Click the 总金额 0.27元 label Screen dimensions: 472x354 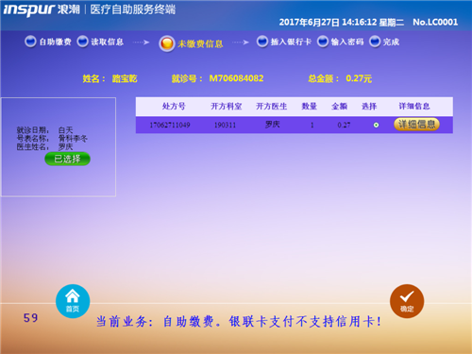(x=340, y=78)
